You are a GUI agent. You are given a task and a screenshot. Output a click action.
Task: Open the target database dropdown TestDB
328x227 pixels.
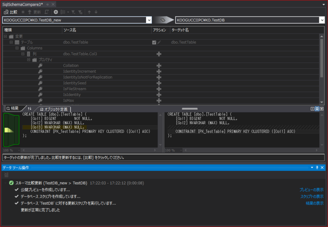[322, 20]
